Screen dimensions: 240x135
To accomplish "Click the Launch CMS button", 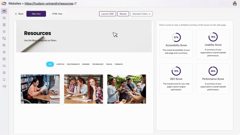I will (107, 14).
